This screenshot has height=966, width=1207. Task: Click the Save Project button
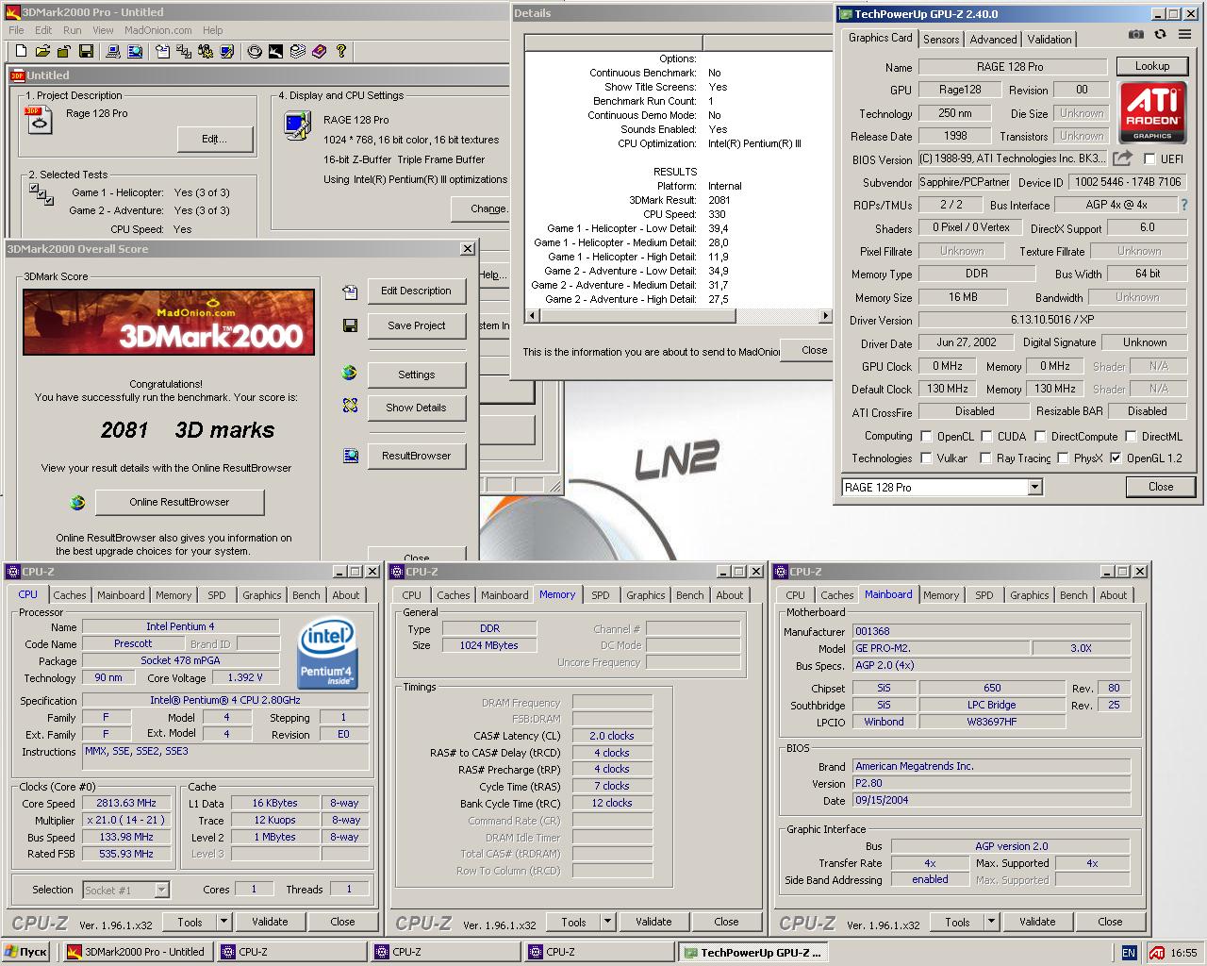coord(416,325)
